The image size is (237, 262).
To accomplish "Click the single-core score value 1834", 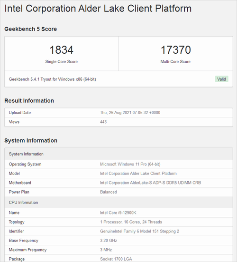I will click(x=62, y=50).
